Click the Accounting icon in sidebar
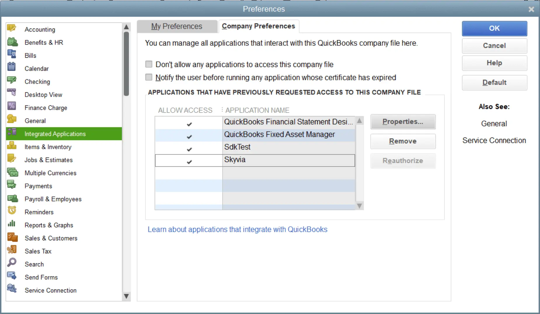The width and height of the screenshot is (540, 314). 12,28
